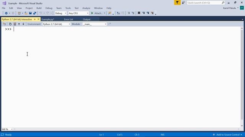Click the Redo toolbar icon
The width and height of the screenshot is (245, 137).
47,13
